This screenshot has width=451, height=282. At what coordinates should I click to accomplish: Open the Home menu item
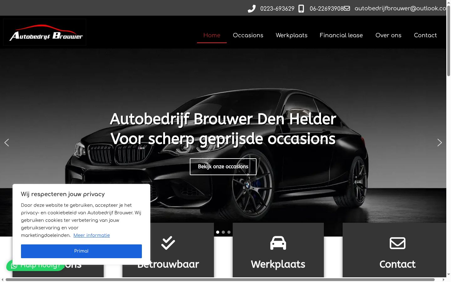pos(212,35)
